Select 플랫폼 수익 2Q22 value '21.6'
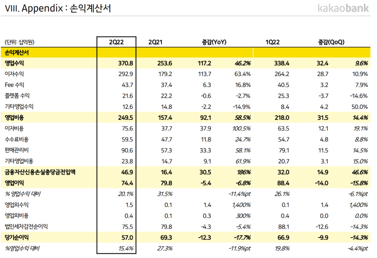 [x=128, y=96]
